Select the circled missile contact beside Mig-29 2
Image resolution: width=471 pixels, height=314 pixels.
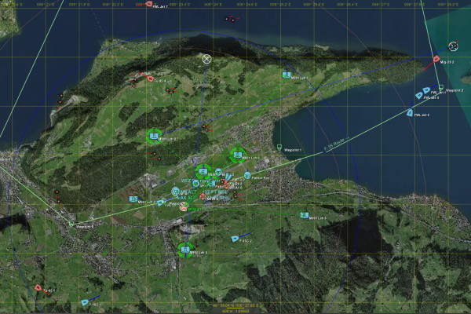[x=453, y=46]
